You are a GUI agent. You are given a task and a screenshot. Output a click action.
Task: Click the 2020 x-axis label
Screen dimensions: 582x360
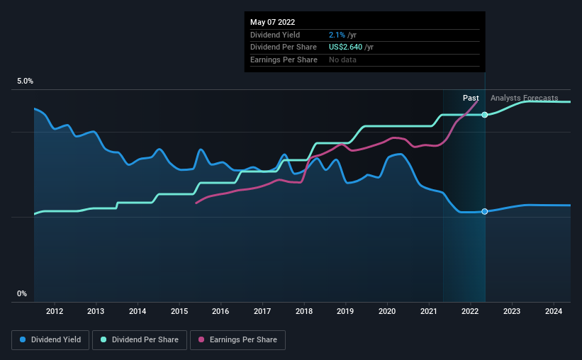point(387,311)
